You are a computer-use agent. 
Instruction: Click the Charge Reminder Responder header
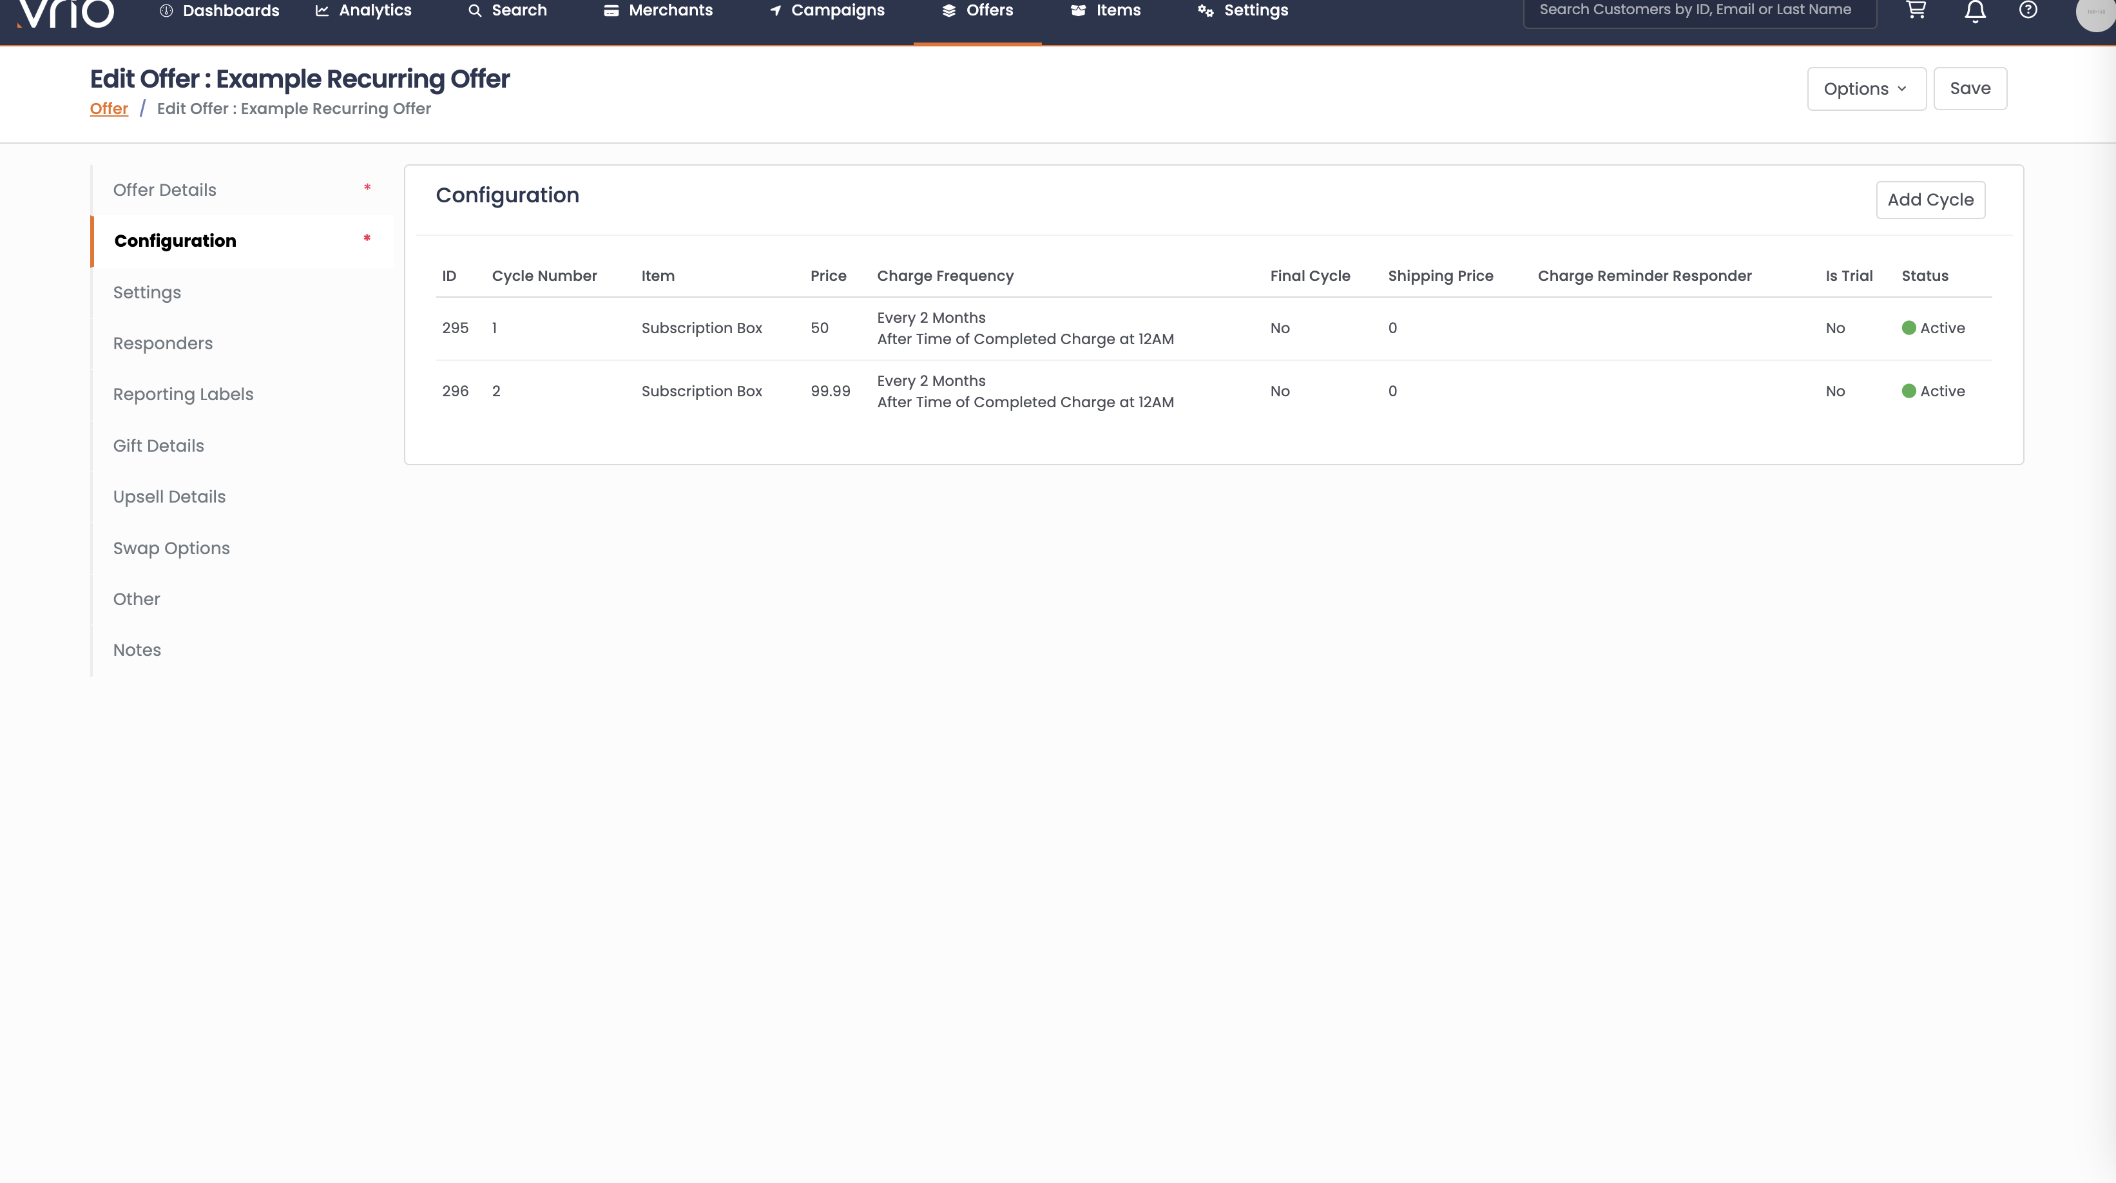pos(1644,276)
